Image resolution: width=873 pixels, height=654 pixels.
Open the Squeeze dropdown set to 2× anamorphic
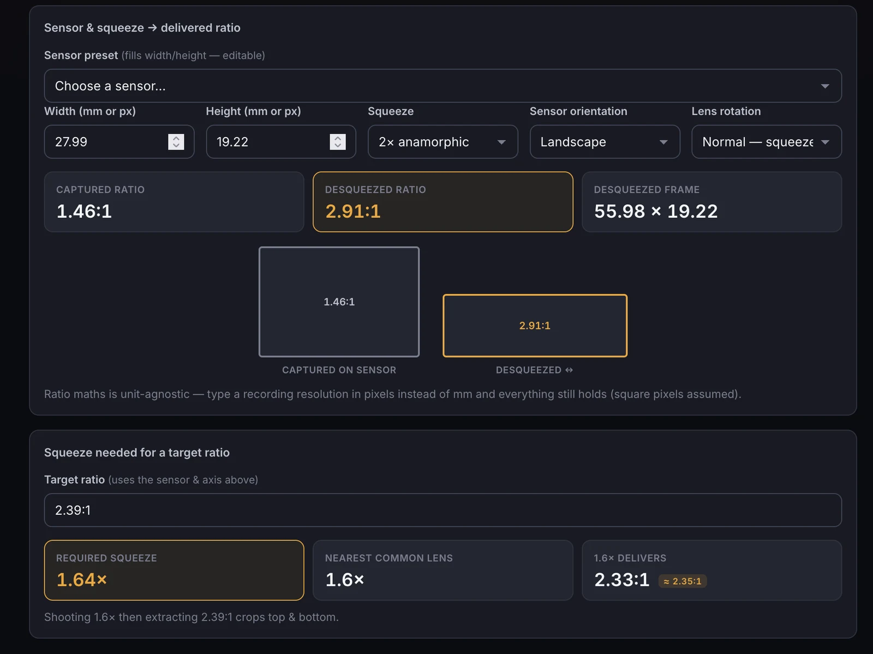(x=443, y=142)
